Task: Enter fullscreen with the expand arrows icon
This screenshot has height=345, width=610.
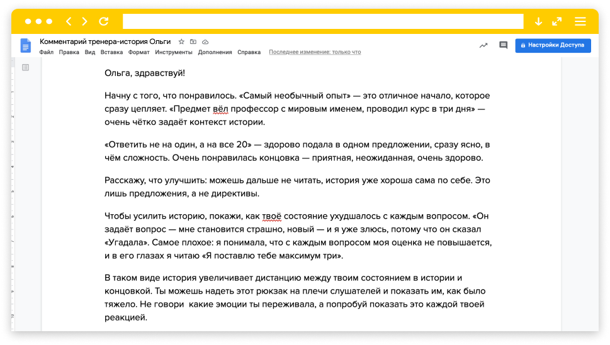Action: pos(557,21)
